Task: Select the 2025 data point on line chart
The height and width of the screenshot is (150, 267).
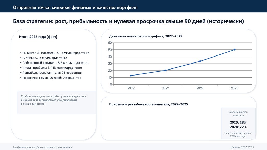Action: [x=234, y=49]
